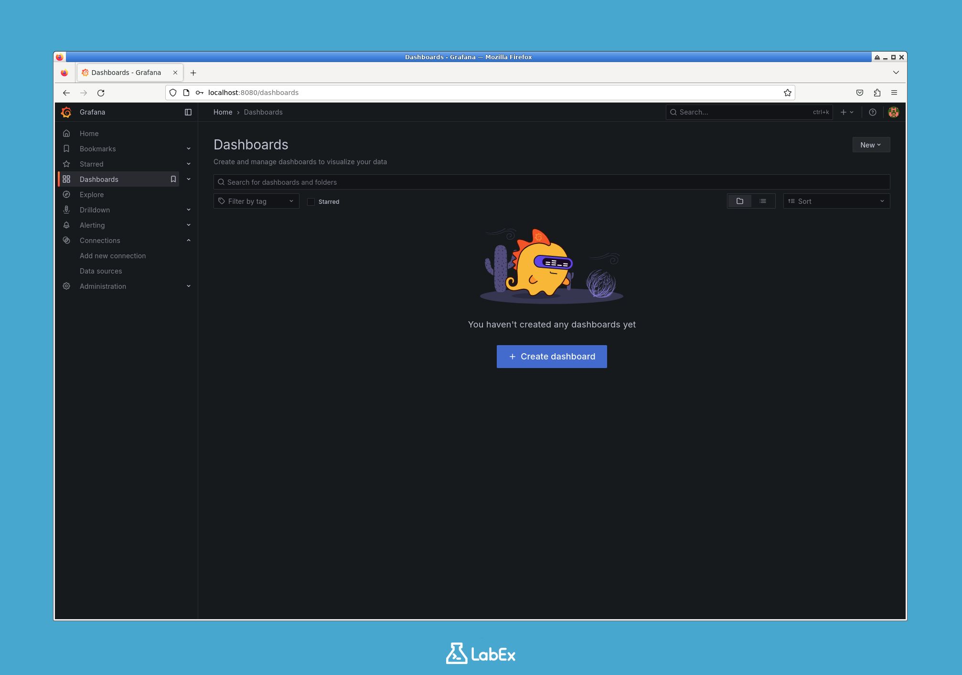Open the Sort dropdown
The width and height of the screenshot is (962, 675).
[836, 201]
